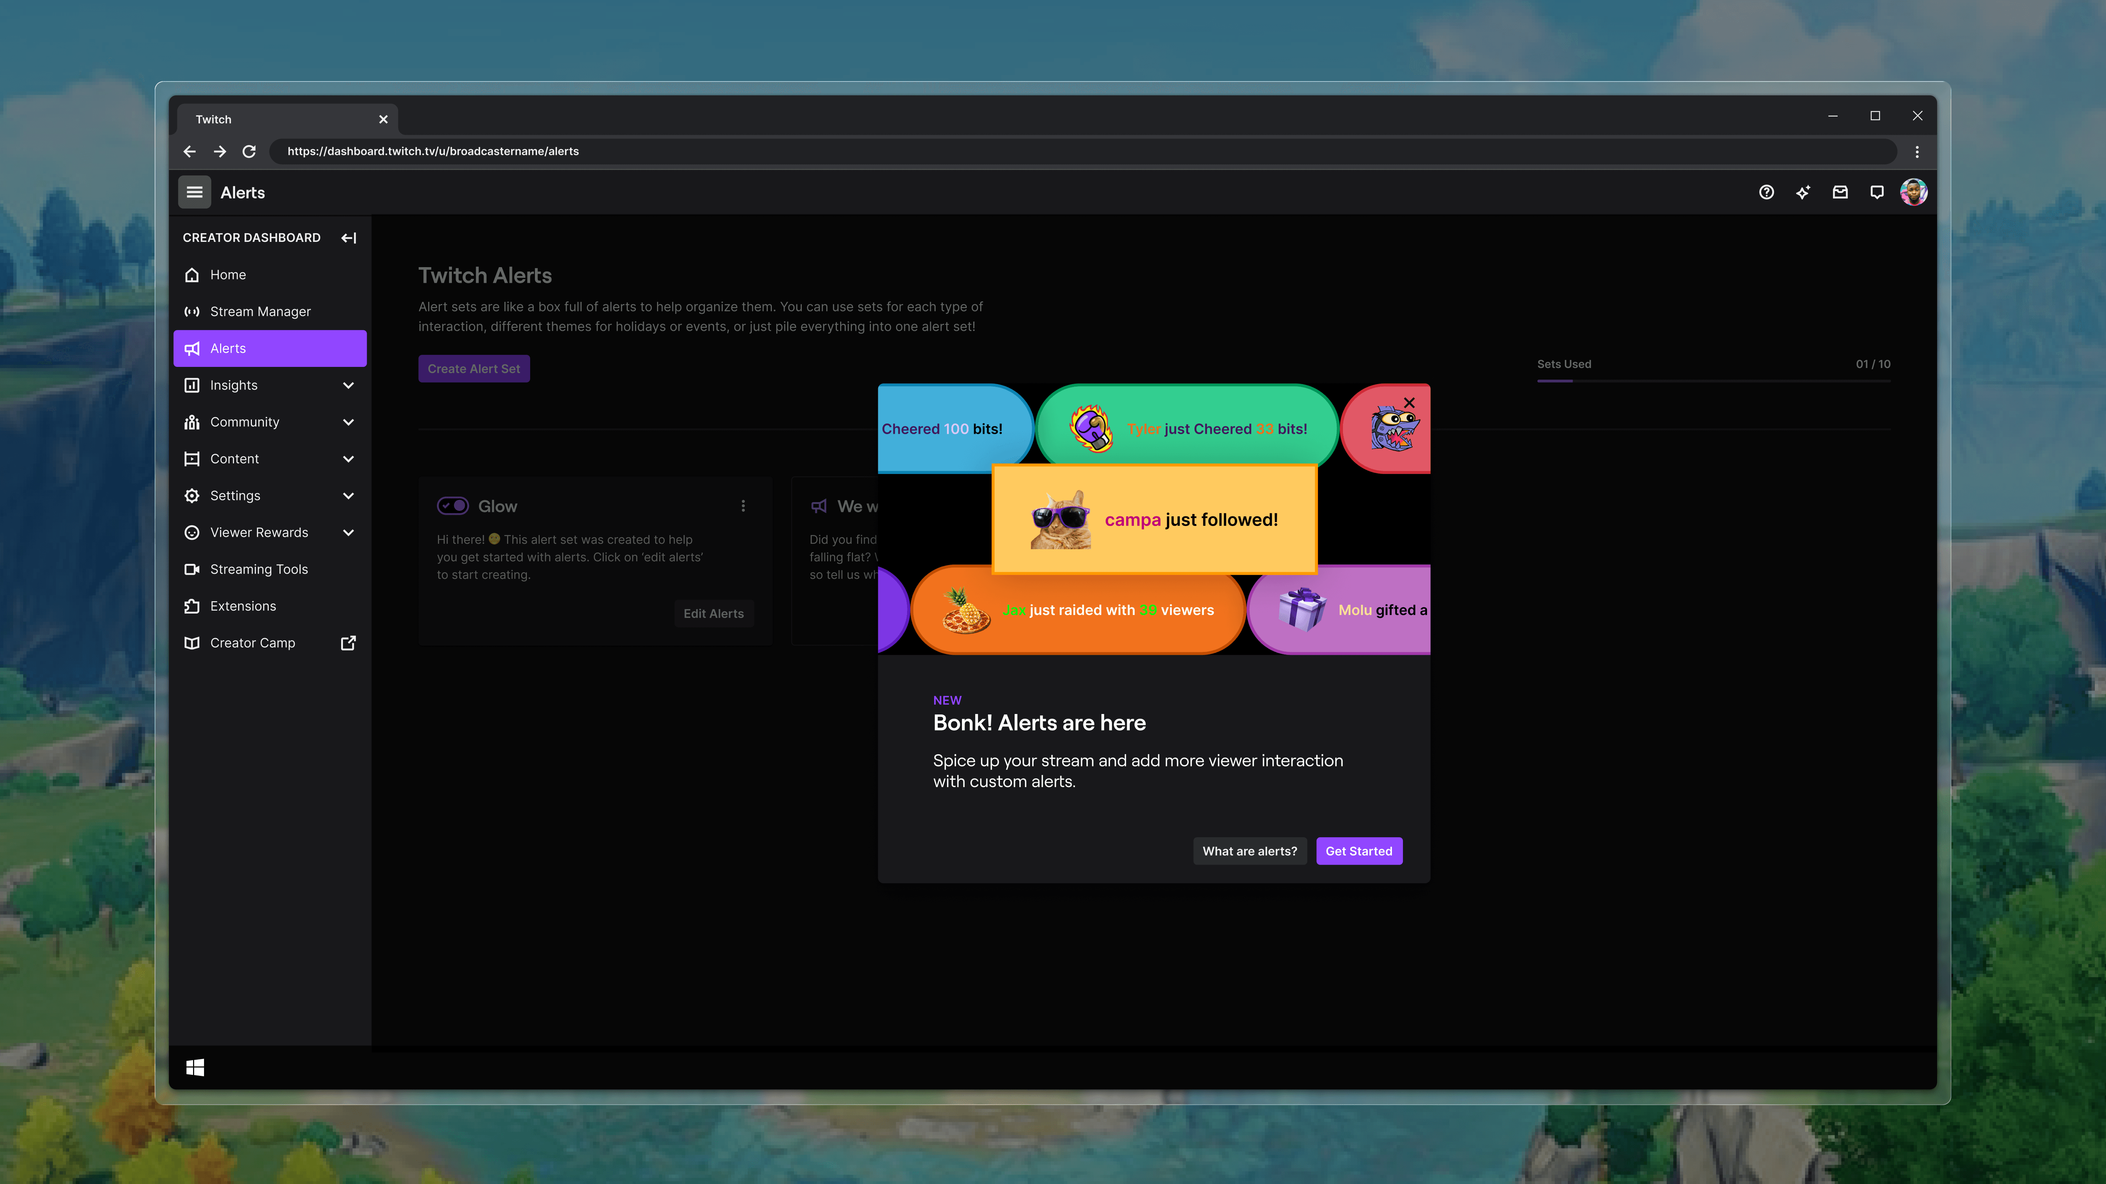Open the whispers chat bubble icon
2106x1184 pixels.
tap(1877, 192)
